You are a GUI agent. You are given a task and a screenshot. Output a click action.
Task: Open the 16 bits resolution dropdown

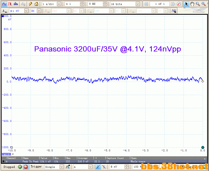click(138, 4)
